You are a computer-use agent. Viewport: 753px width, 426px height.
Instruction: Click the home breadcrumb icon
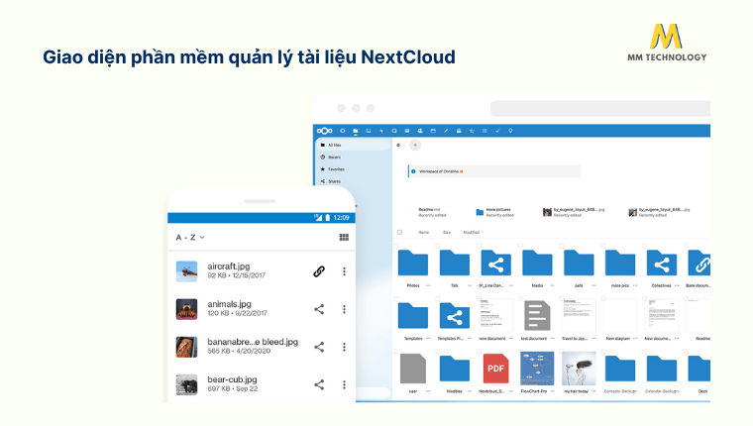[x=398, y=145]
